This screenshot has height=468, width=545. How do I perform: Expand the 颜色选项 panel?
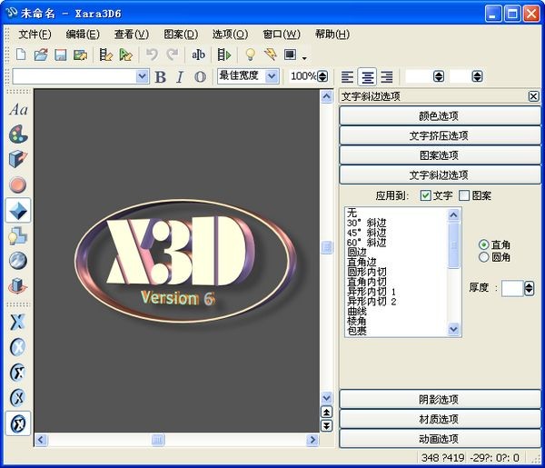tap(440, 115)
